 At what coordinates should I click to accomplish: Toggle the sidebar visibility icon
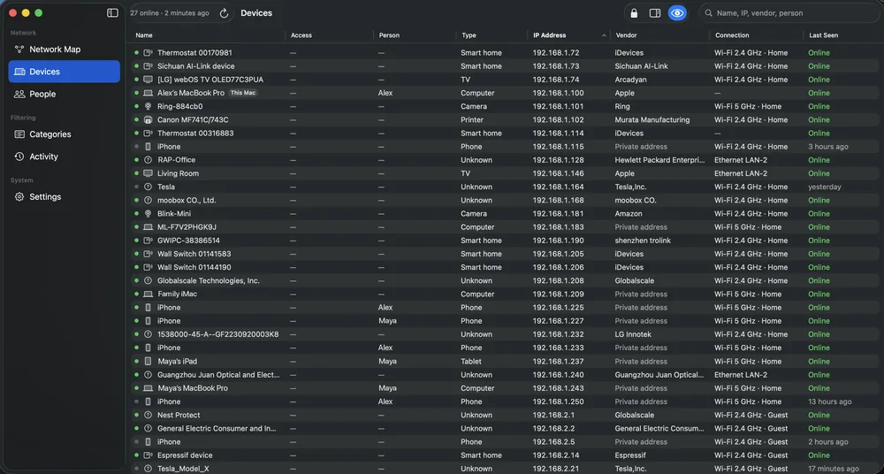113,13
